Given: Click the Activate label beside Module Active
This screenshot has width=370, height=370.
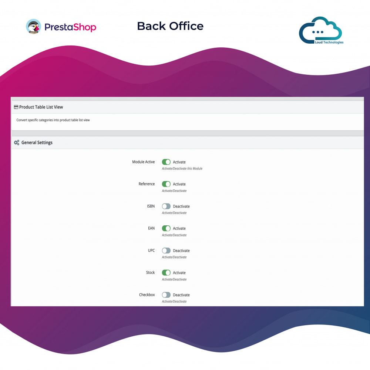Looking at the screenshot, I should (179, 162).
